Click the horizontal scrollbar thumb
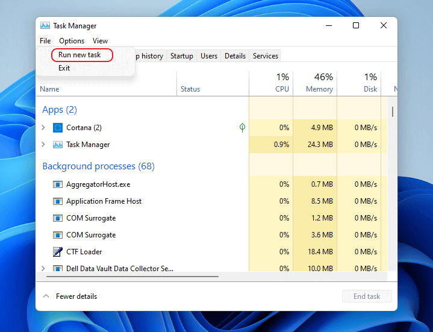The width and height of the screenshot is (433, 332). 132,276
